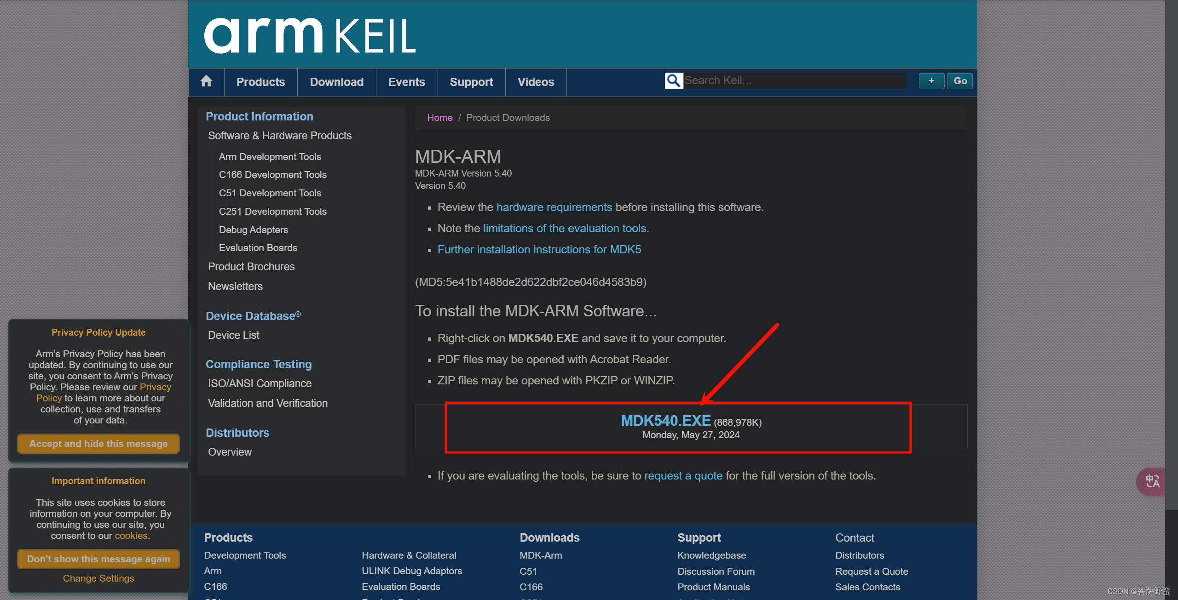Open Validation and Verification link
Screen dimensions: 1178x600
tap(268, 403)
